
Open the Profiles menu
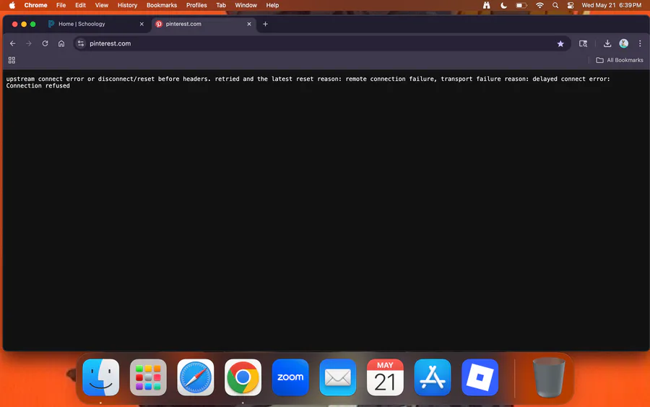(196, 5)
